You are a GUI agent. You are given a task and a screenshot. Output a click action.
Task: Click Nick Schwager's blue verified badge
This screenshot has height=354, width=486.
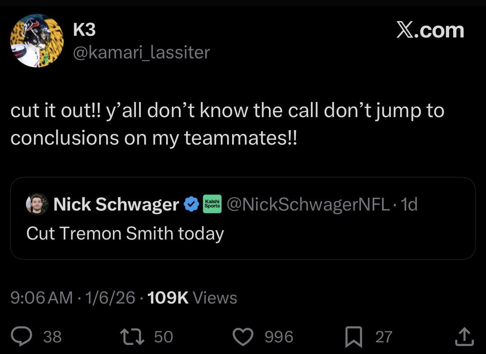191,204
